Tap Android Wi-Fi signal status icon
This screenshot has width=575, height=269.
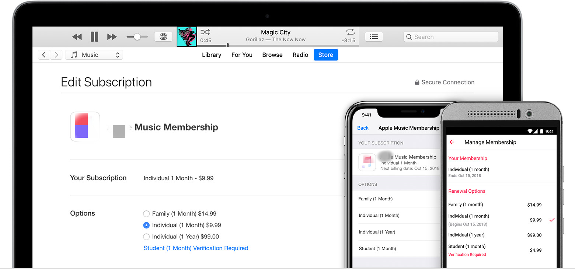(x=530, y=131)
